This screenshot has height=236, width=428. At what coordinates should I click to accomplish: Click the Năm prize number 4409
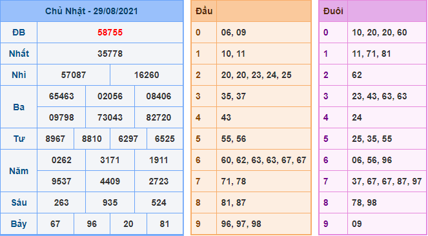coord(110,181)
